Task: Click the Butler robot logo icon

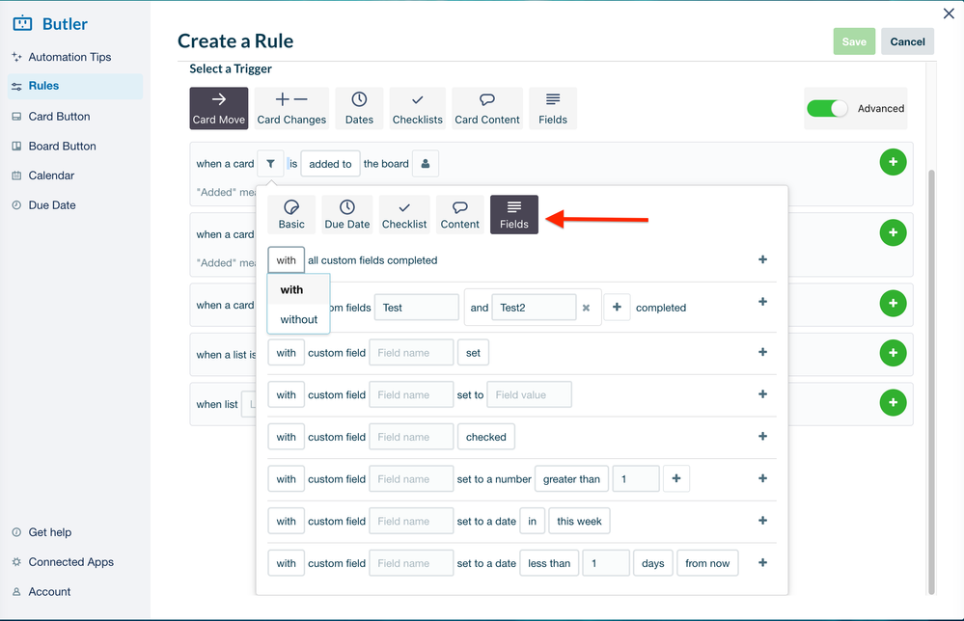Action: [23, 23]
